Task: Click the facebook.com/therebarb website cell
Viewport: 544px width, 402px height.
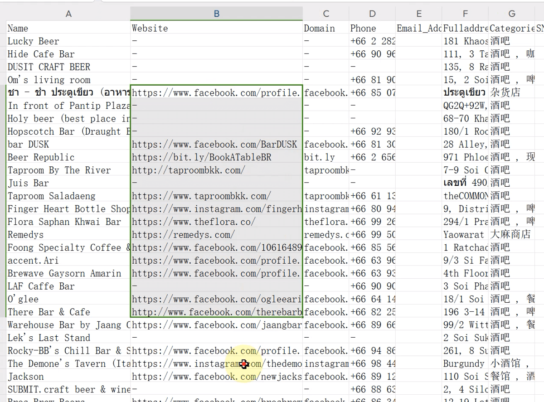Action: pyautogui.click(x=217, y=312)
